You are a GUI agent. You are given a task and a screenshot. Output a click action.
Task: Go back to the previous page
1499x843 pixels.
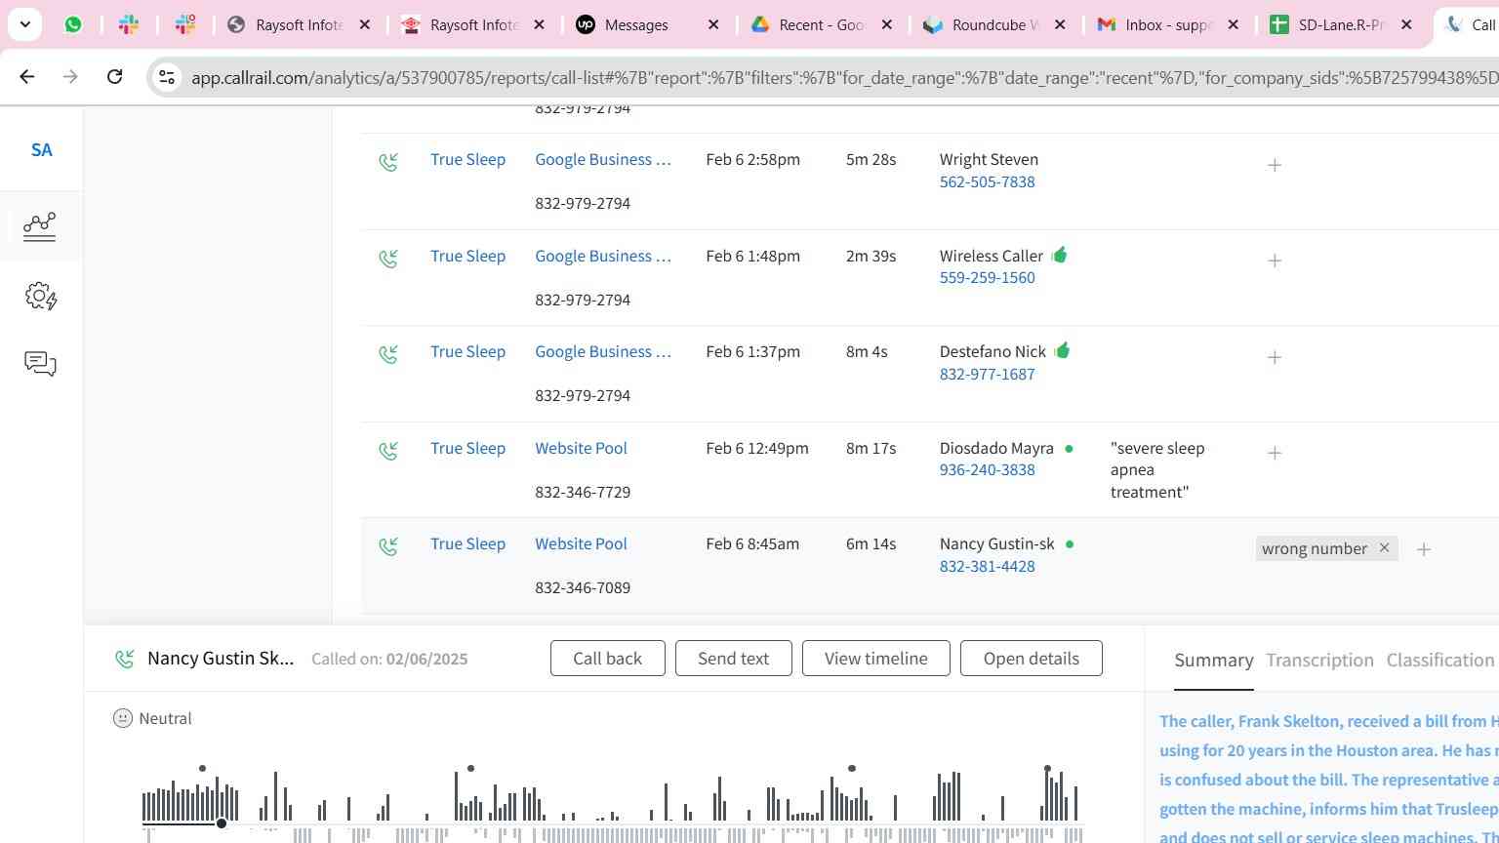pyautogui.click(x=26, y=76)
